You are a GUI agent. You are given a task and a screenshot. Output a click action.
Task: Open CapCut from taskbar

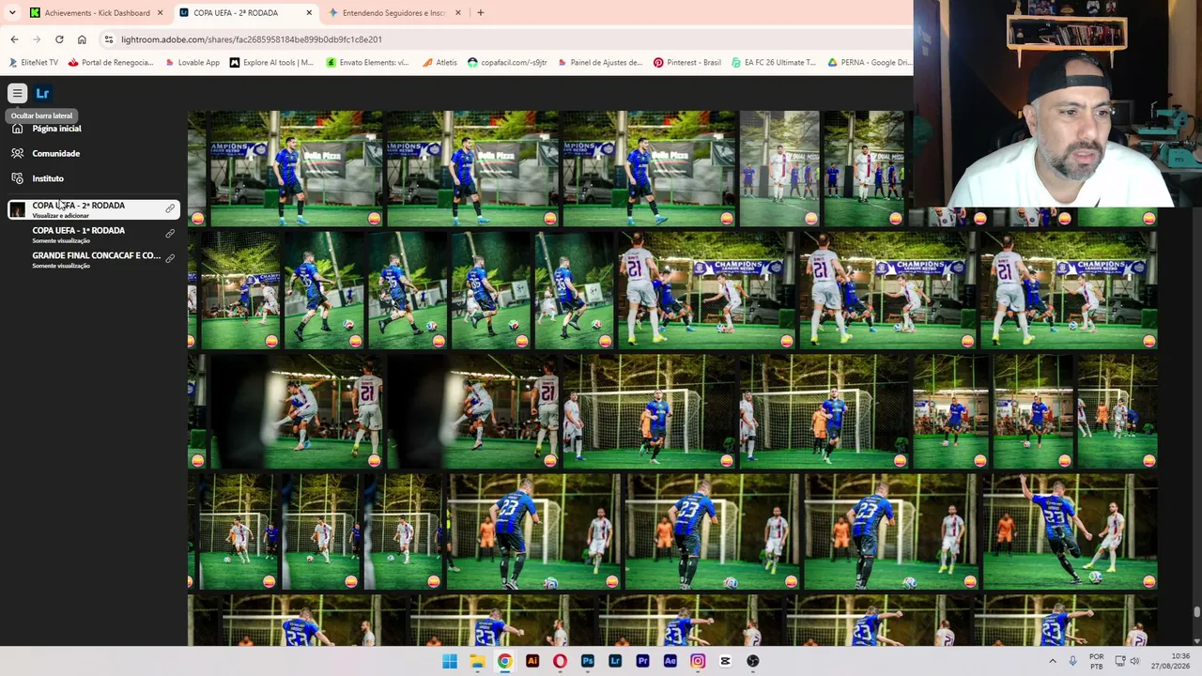point(725,661)
